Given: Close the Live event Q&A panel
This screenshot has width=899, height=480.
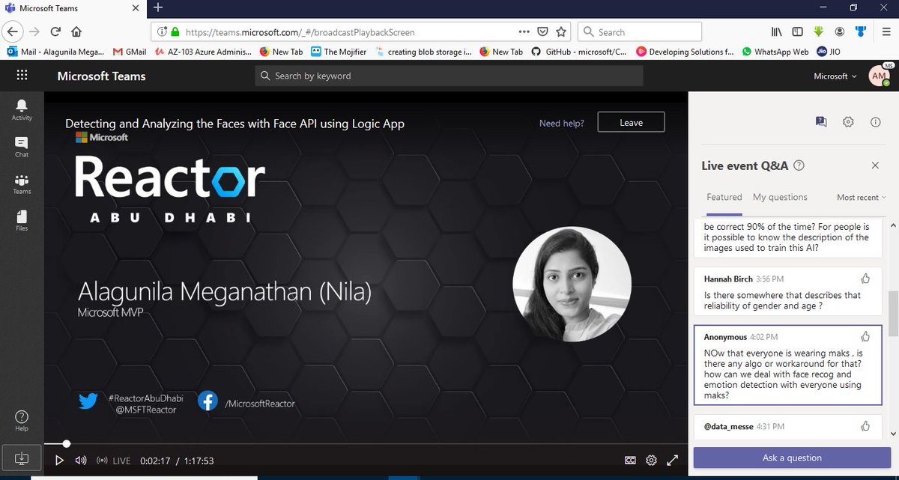Looking at the screenshot, I should point(875,165).
